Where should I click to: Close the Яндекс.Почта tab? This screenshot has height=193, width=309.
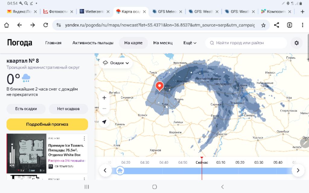[35, 12]
